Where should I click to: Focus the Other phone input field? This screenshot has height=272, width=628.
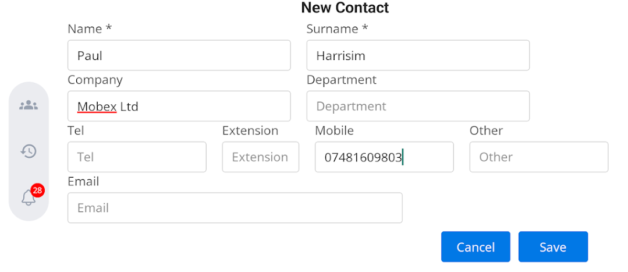tap(538, 157)
